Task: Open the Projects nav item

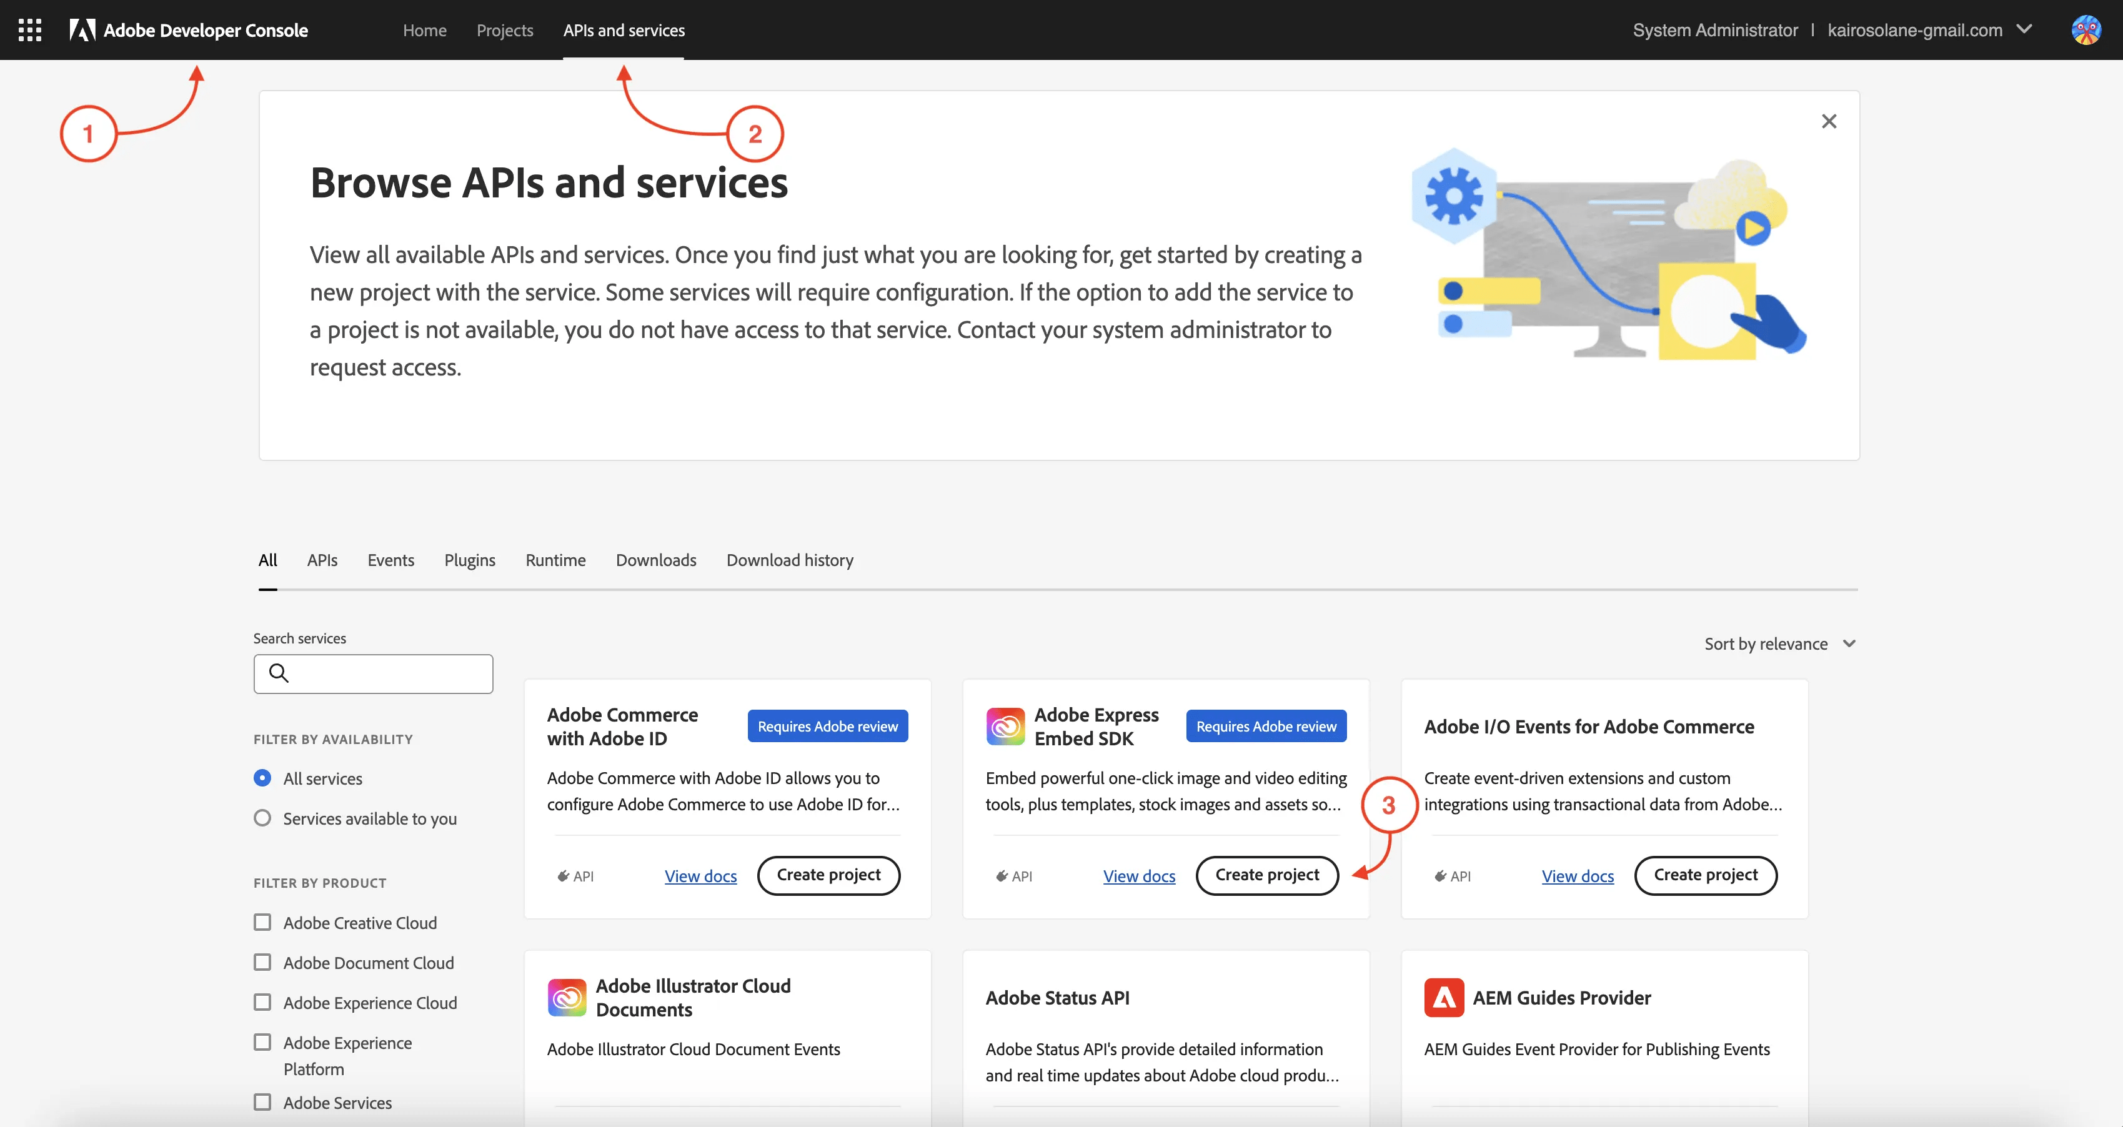Action: pos(504,31)
